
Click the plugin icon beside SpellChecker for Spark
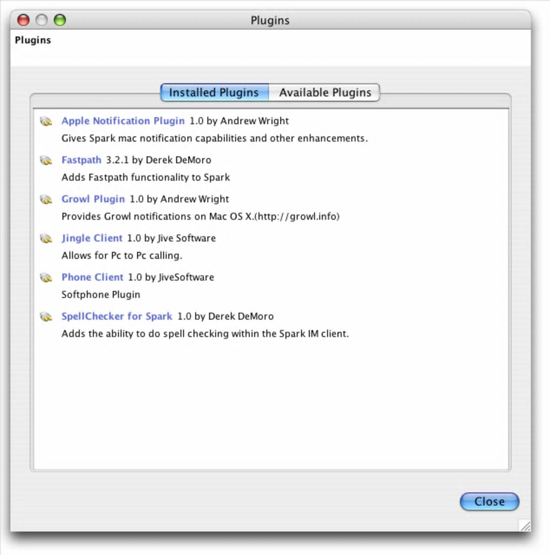pyautogui.click(x=46, y=317)
